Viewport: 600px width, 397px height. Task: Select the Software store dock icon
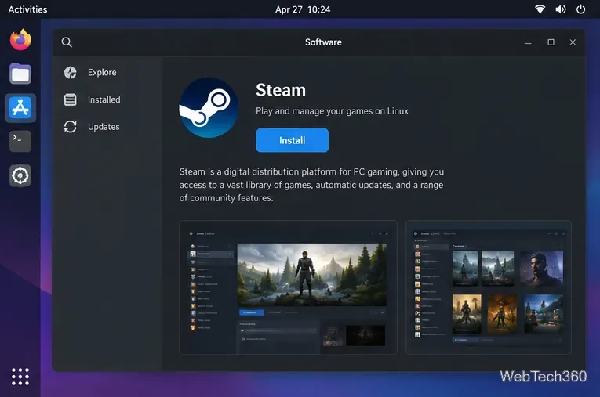tap(20, 108)
